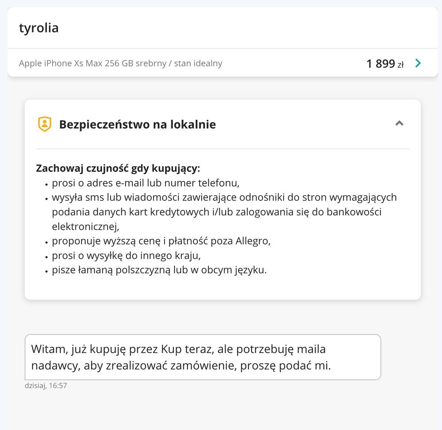The height and width of the screenshot is (430, 442).
Task: Click the stan idealny condition text
Action: [x=198, y=63]
